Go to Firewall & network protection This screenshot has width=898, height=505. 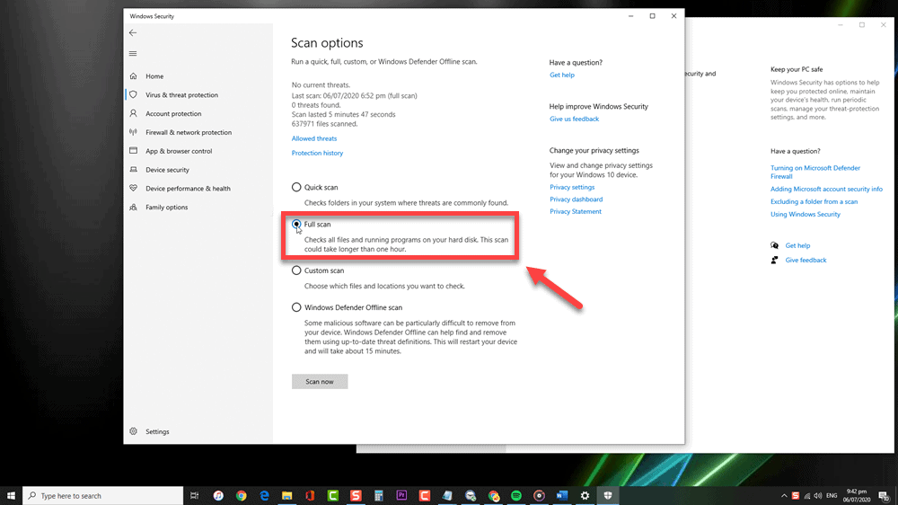(189, 132)
